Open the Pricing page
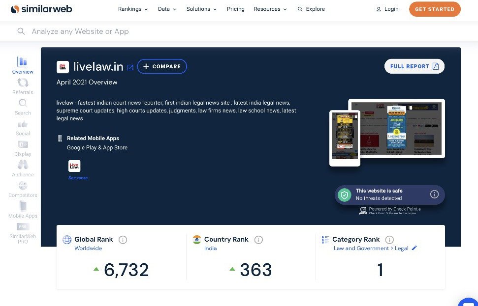 [235, 9]
